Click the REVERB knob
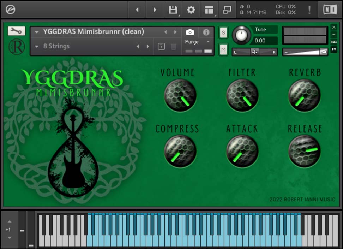Screen dimensions: 343x249 [x=304, y=95]
